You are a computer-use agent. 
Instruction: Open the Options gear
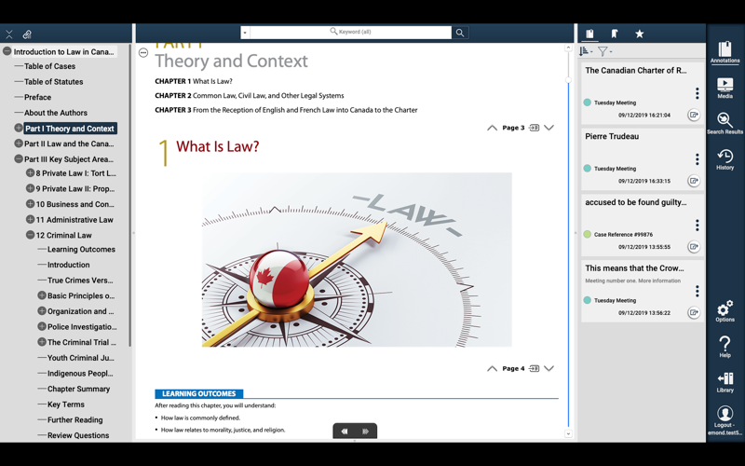pyautogui.click(x=725, y=310)
